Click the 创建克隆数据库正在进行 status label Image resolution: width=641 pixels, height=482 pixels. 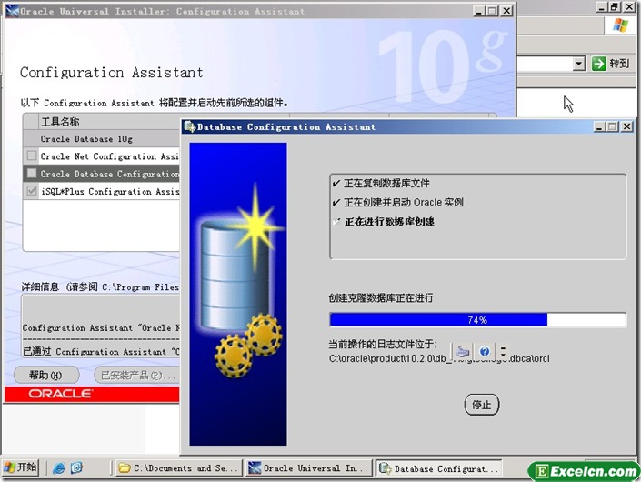[x=381, y=298]
